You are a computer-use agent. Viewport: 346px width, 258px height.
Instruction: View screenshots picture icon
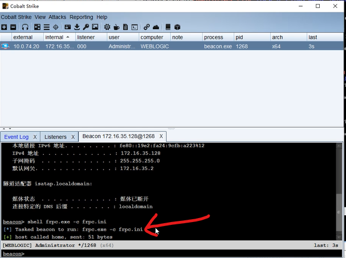[x=95, y=27]
